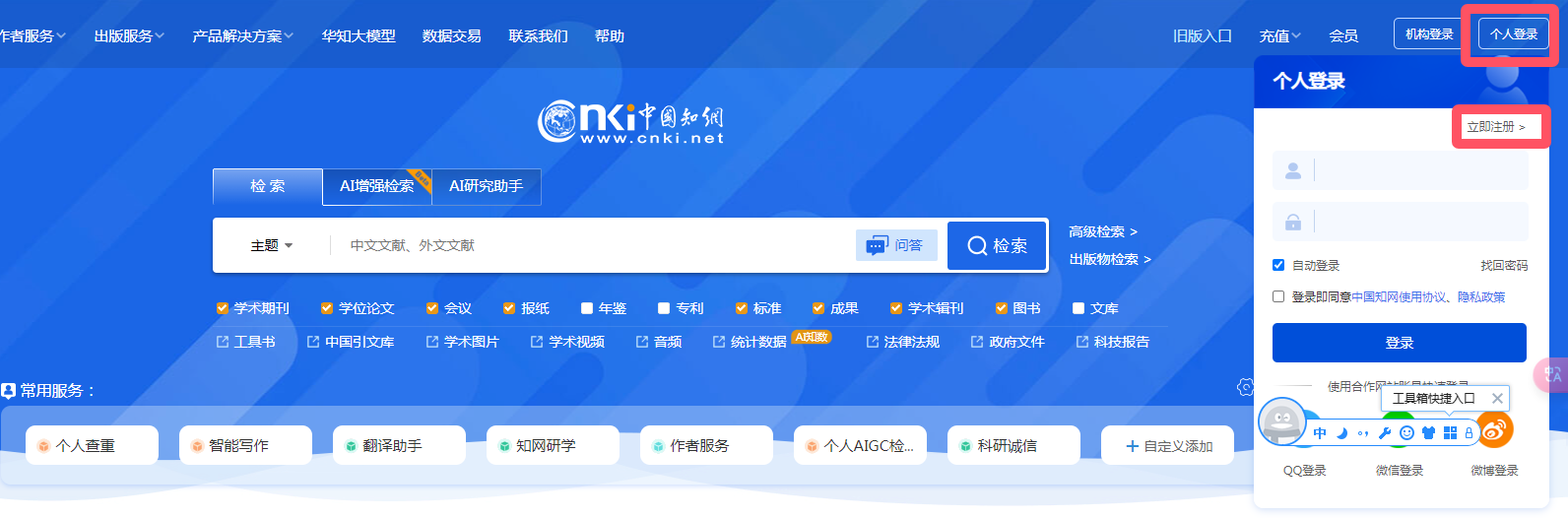Check the 年鉴 checkbox
The image size is (1568, 518).
[587, 308]
